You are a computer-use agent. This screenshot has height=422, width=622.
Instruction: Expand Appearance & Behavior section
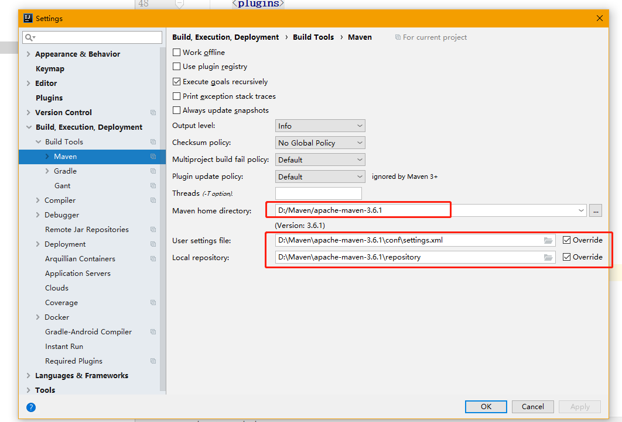coord(28,54)
